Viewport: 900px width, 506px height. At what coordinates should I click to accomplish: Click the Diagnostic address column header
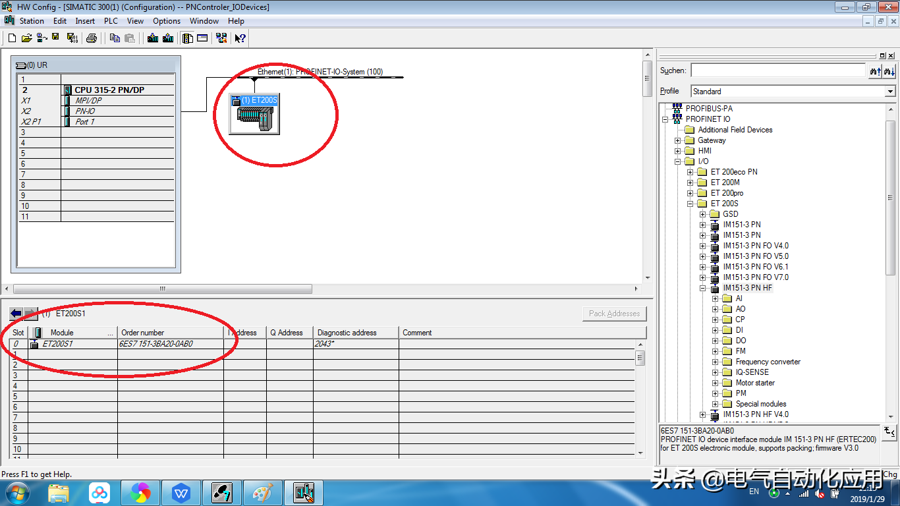click(356, 333)
